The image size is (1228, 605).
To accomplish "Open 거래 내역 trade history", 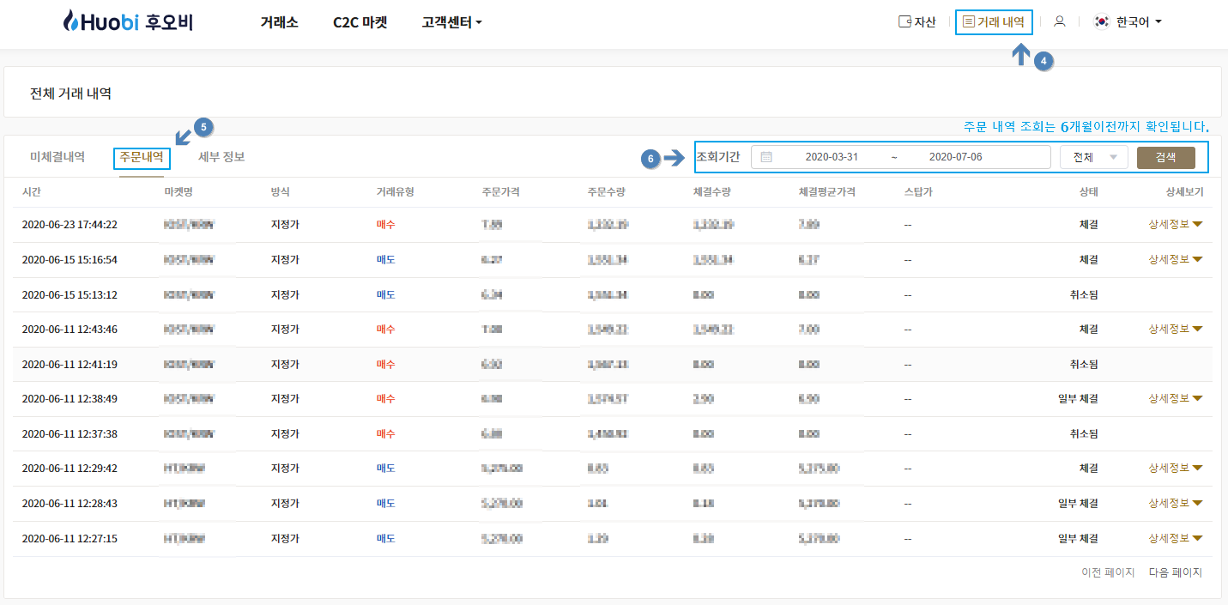I will [994, 22].
